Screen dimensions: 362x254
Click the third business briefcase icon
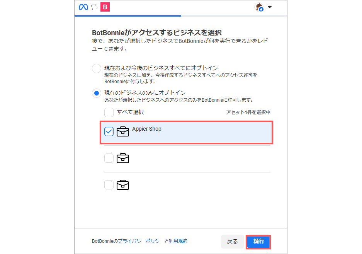pyautogui.click(x=123, y=185)
